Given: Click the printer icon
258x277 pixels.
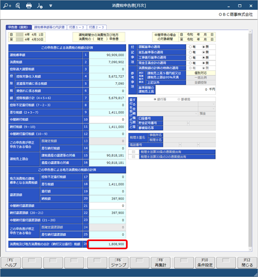Looking at the screenshot, I should [x=29, y=6].
